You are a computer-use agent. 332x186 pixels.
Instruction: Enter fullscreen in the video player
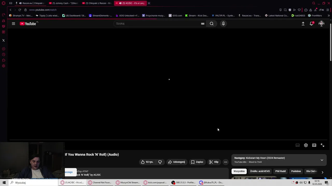point(322,145)
